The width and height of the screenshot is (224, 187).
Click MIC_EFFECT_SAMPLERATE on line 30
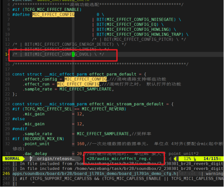(x=103, y=134)
